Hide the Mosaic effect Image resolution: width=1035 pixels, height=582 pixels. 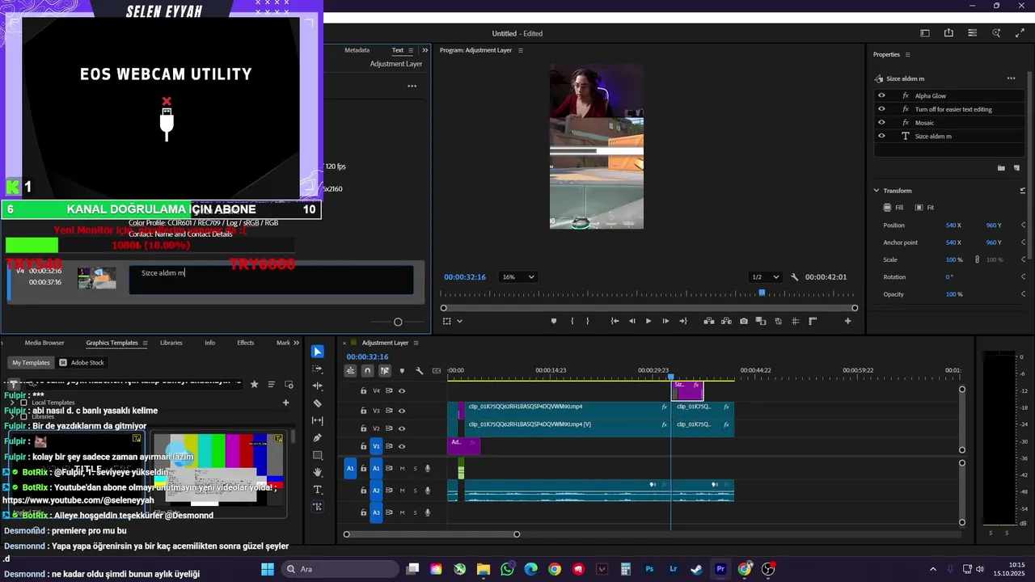(x=881, y=123)
